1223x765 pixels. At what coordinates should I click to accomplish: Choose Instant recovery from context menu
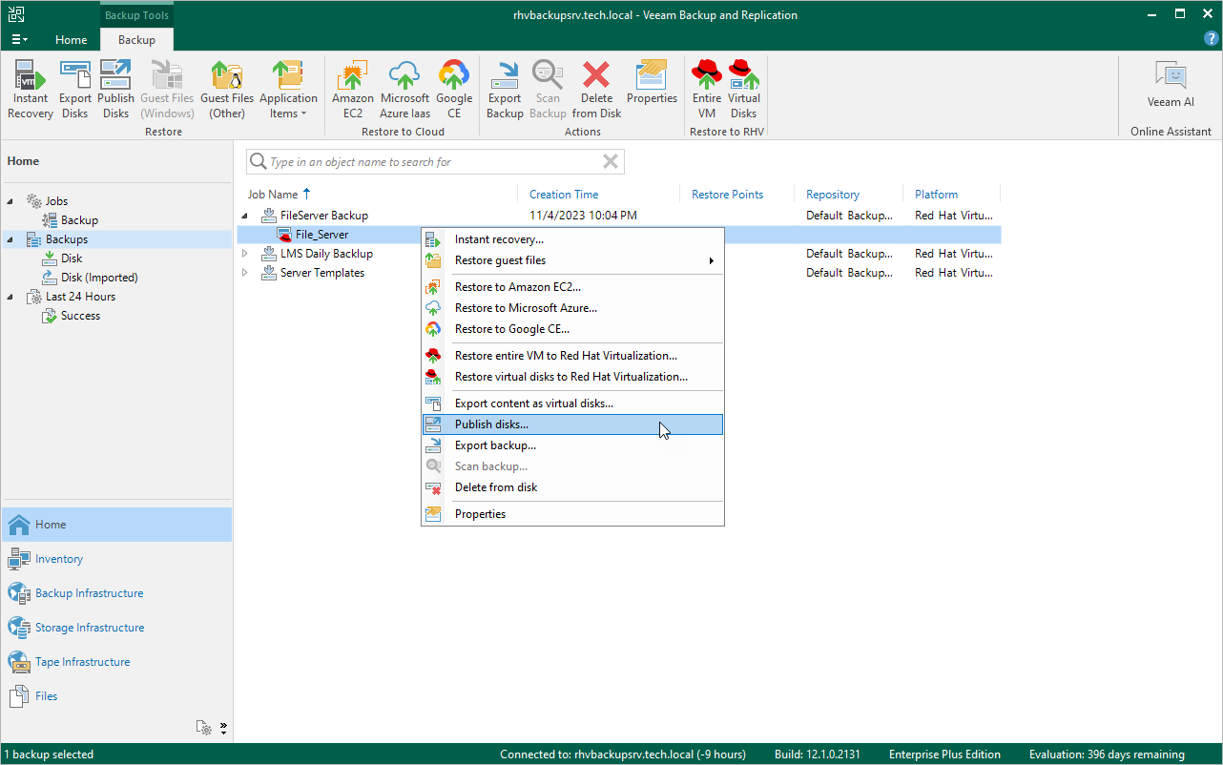[572, 239]
